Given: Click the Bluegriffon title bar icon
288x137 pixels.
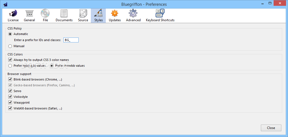Looking at the screenshot, I should (x=5, y=4).
